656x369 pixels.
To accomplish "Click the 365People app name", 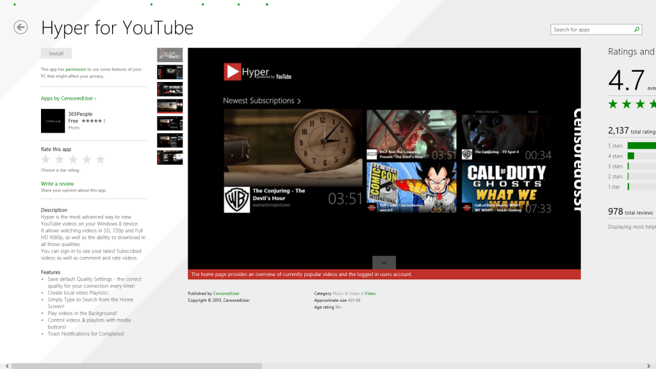I will click(x=80, y=114).
